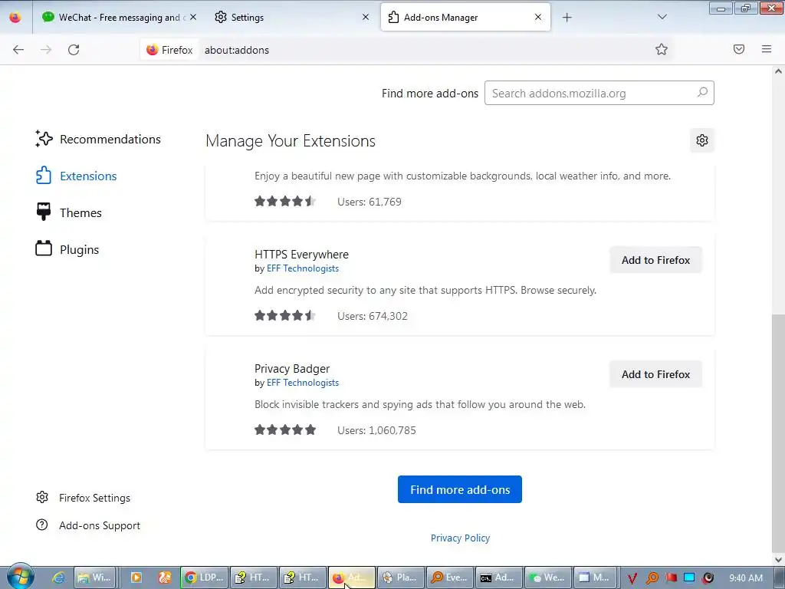Image resolution: width=785 pixels, height=589 pixels.
Task: Open Firefox Settings from the sidebar
Action: [83, 498]
